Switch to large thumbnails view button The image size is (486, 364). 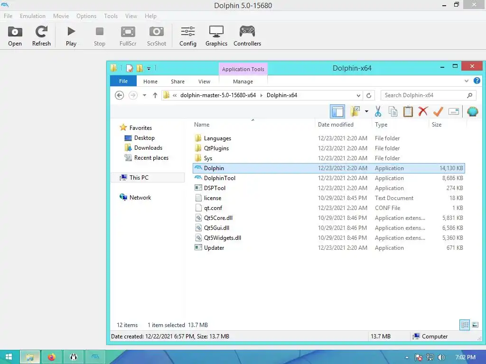click(475, 325)
